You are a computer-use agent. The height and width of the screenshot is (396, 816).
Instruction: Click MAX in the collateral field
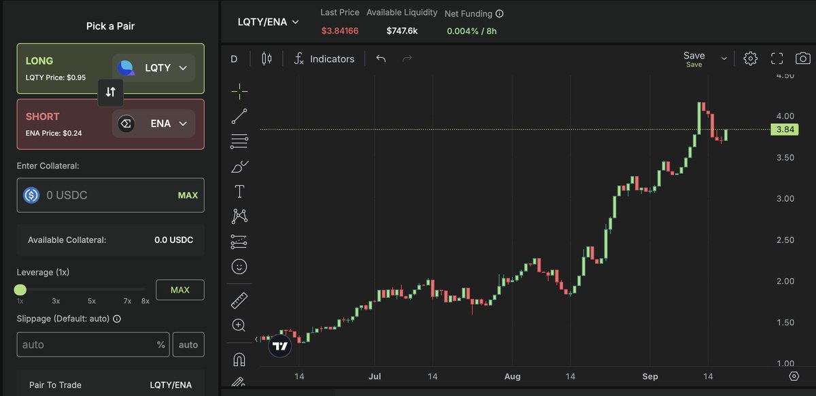pyautogui.click(x=188, y=195)
